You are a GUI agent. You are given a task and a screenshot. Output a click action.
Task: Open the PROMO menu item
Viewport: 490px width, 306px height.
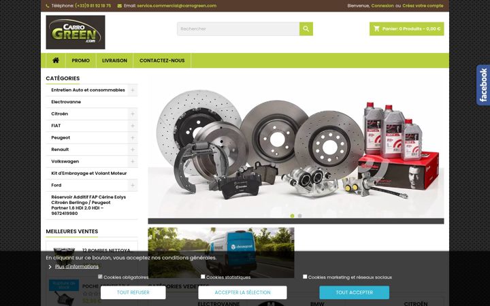click(x=80, y=61)
